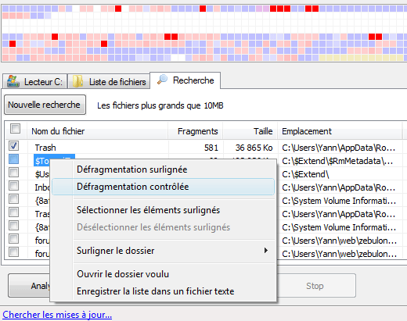This screenshot has width=407, height=321.
Task: Open the Surligner le dossier submenu
Action: (163, 251)
